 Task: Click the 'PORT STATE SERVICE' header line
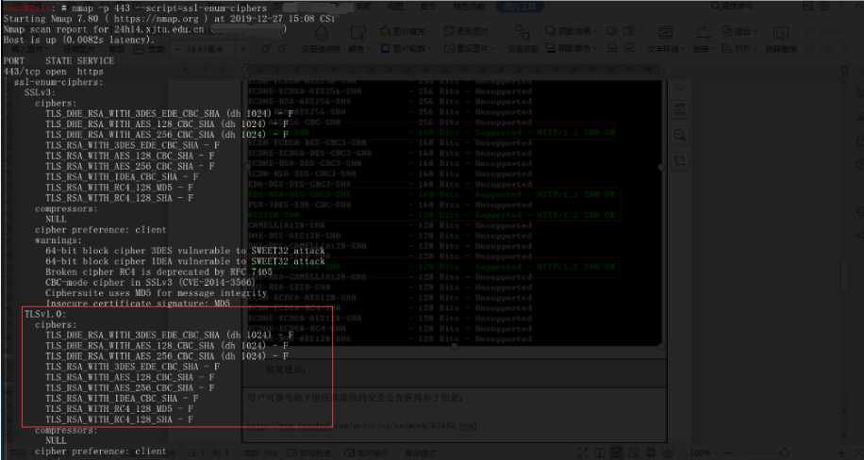(58, 60)
